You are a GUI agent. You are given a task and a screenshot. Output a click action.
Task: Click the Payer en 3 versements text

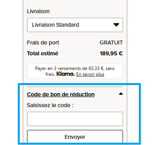coord(56,68)
